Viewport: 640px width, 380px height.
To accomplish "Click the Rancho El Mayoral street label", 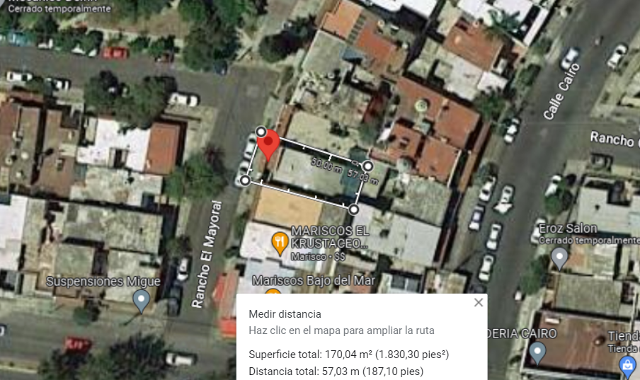I will (207, 254).
